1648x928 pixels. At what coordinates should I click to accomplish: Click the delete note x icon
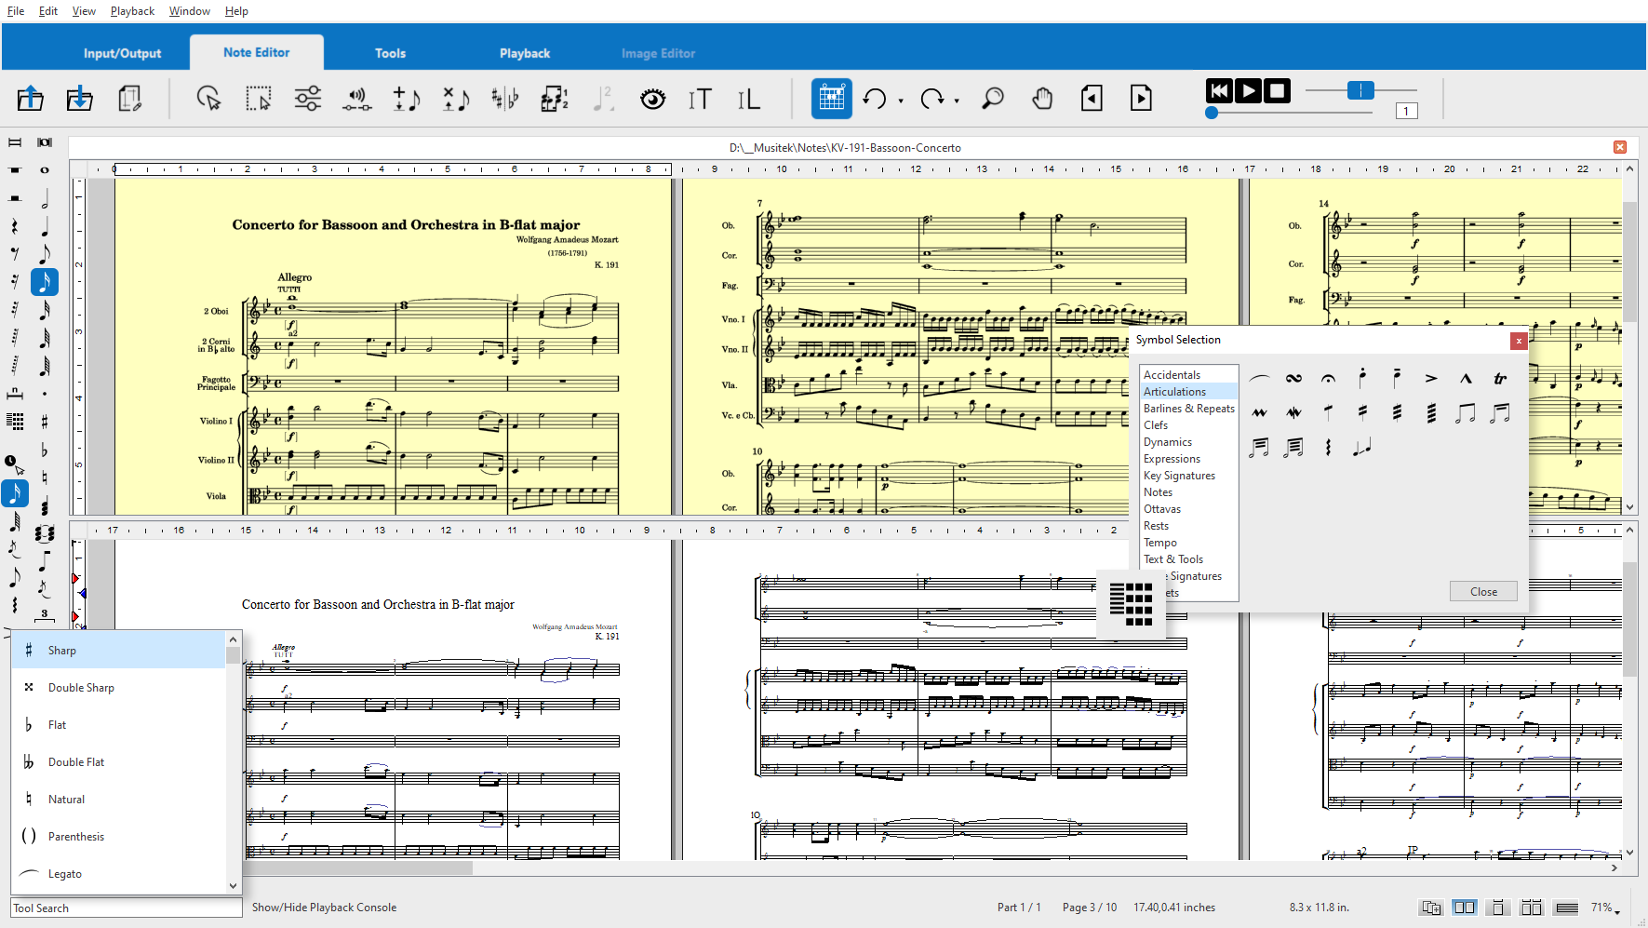tap(456, 98)
